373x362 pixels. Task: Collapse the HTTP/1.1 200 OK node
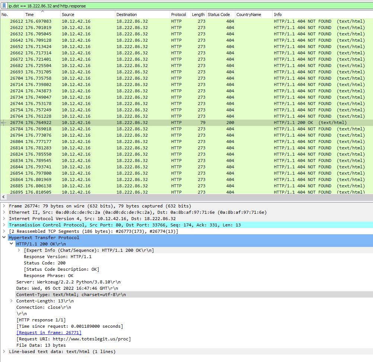[x=11, y=244]
